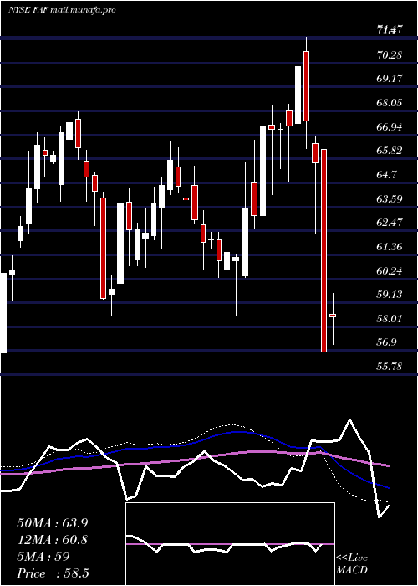Click the red candle at the 71.47 peak
Viewport: 418px width, 586px height.
(x=307, y=86)
